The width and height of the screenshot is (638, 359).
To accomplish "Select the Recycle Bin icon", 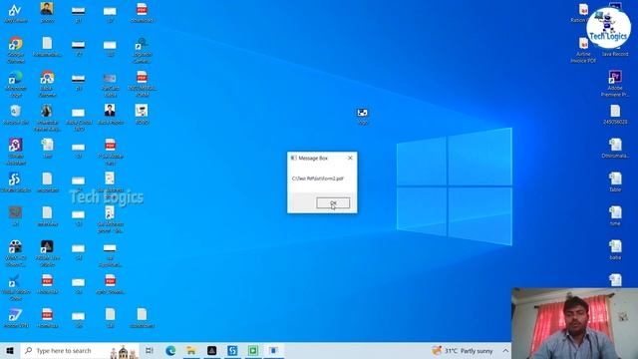I will [x=16, y=115].
